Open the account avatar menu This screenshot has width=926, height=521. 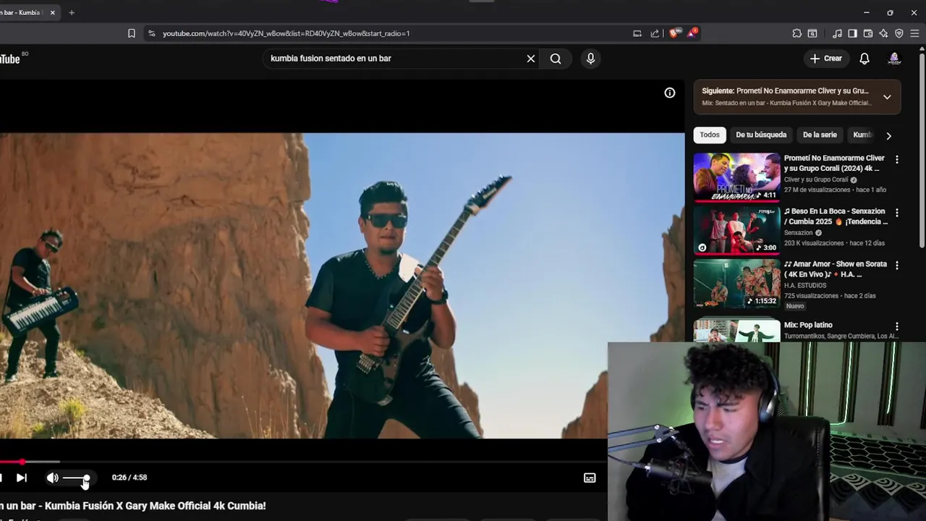894,59
